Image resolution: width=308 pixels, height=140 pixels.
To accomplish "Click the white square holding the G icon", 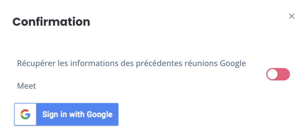I will [25, 114].
